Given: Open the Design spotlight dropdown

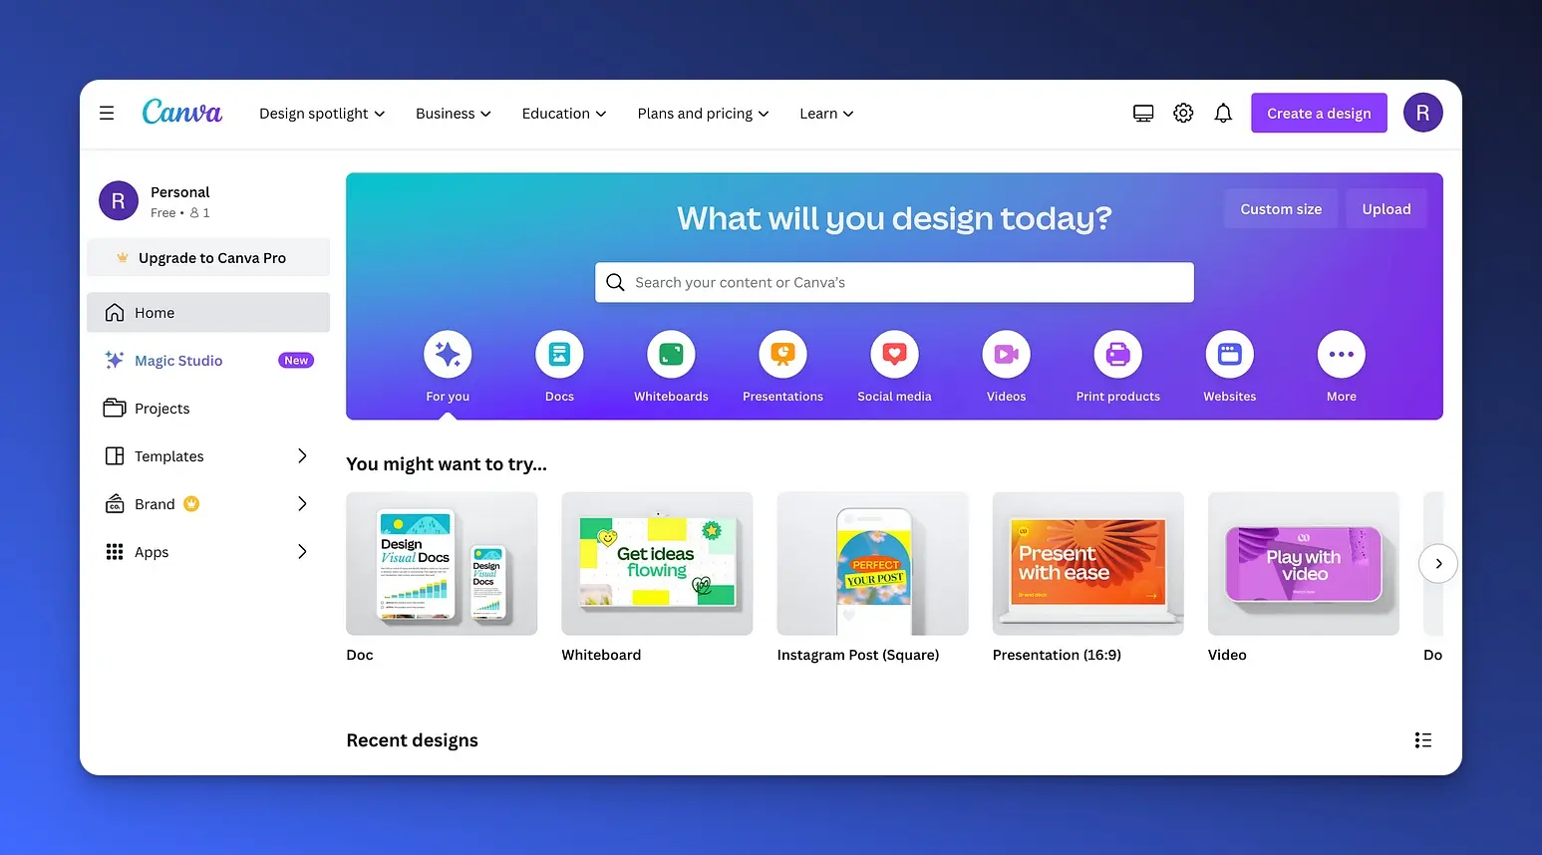Looking at the screenshot, I should pyautogui.click(x=322, y=114).
